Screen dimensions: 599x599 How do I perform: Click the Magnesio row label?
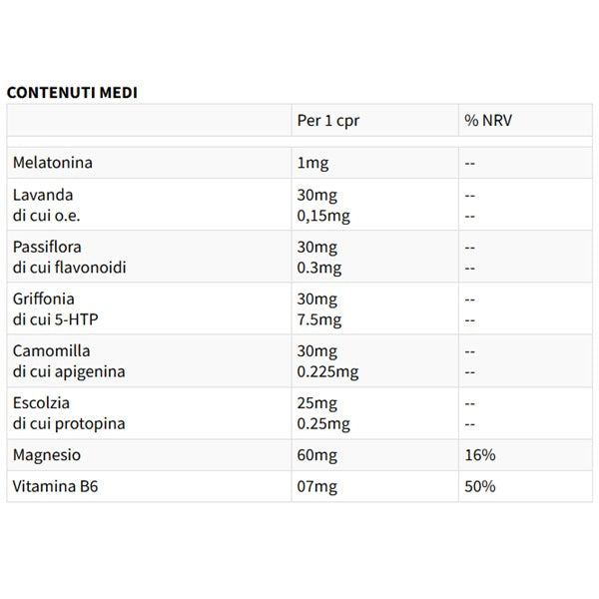pos(47,455)
